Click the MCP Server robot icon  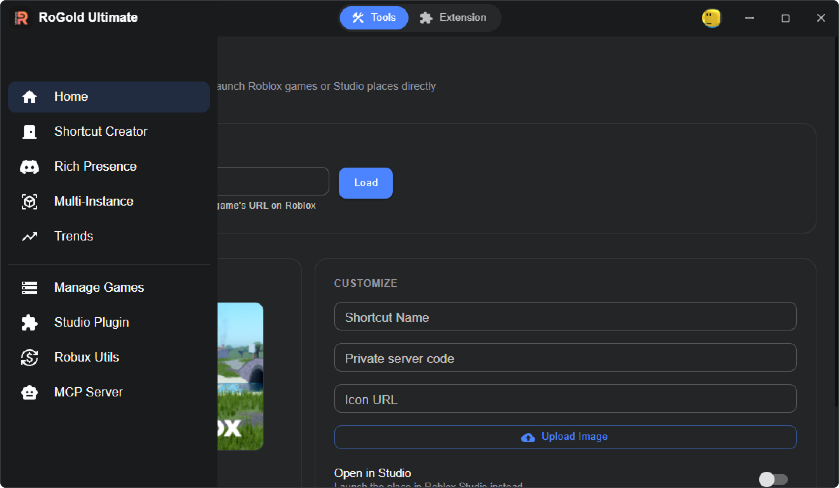(30, 393)
